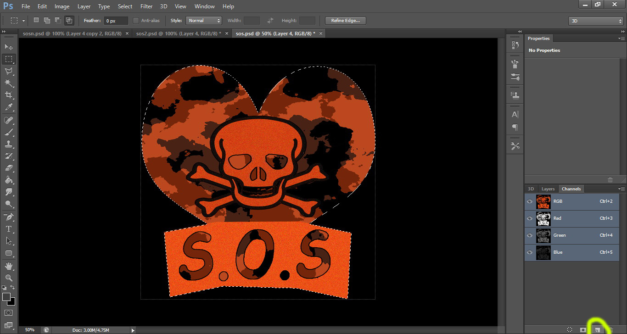Select the Magic Wand tool

(x=9, y=83)
